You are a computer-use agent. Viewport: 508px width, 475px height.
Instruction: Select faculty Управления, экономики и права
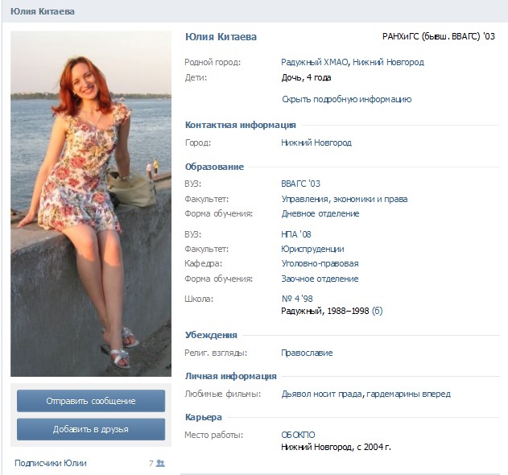coord(344,199)
